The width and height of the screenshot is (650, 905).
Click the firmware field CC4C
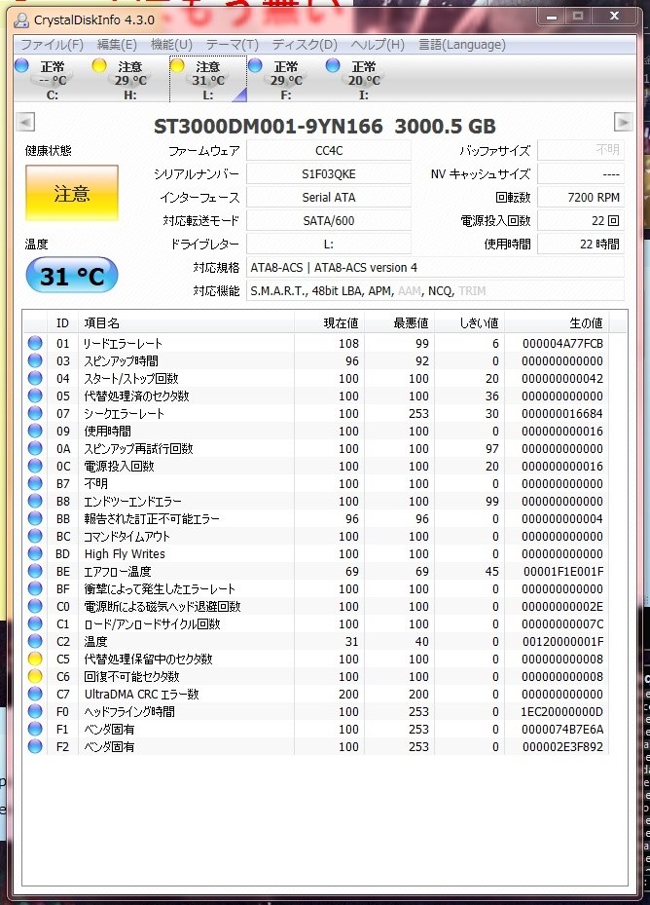(329, 151)
